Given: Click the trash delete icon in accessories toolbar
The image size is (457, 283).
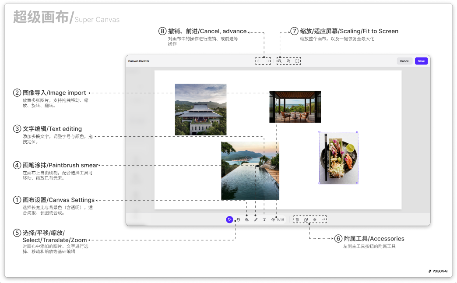Looking at the screenshot, I should click(297, 219).
